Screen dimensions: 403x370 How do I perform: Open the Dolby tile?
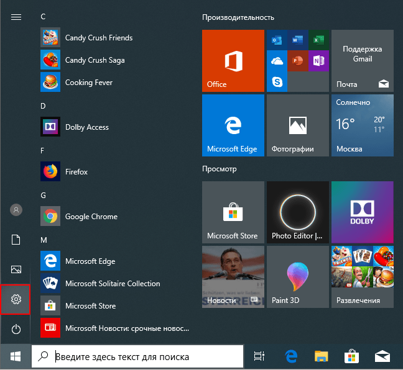pos(363,212)
